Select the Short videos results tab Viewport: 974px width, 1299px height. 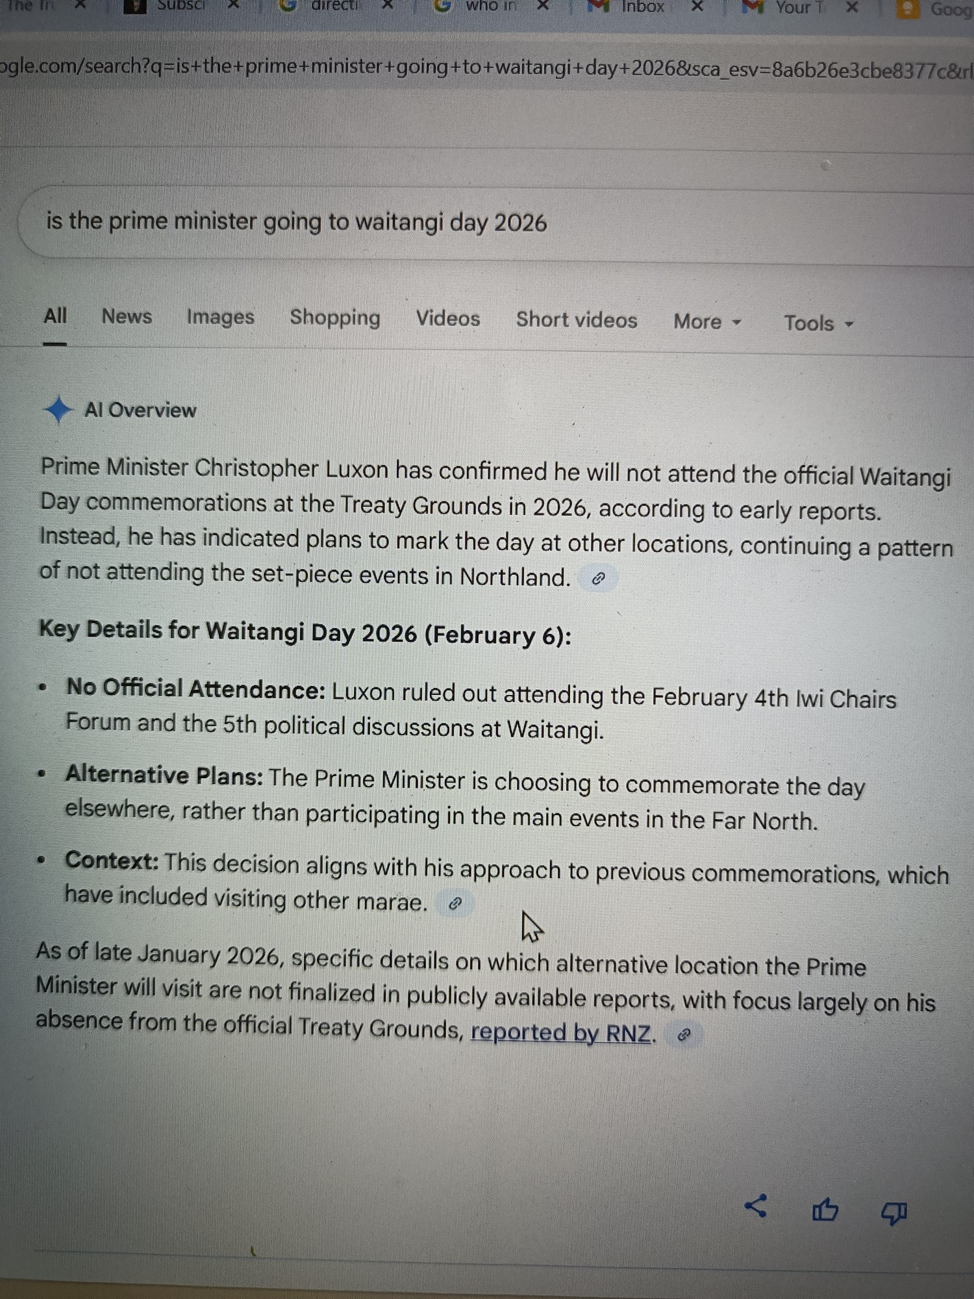(x=576, y=320)
